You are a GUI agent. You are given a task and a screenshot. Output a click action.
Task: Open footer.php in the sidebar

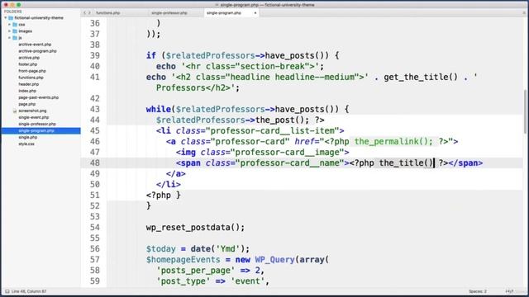pos(27,64)
